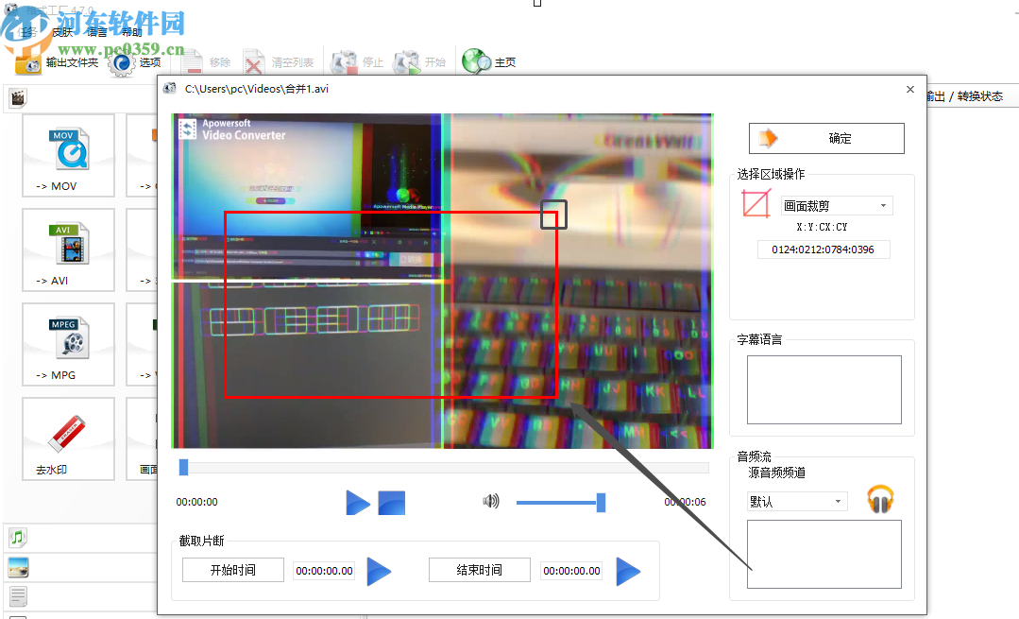Click the volume slider handle
1019x619 pixels.
[602, 502]
